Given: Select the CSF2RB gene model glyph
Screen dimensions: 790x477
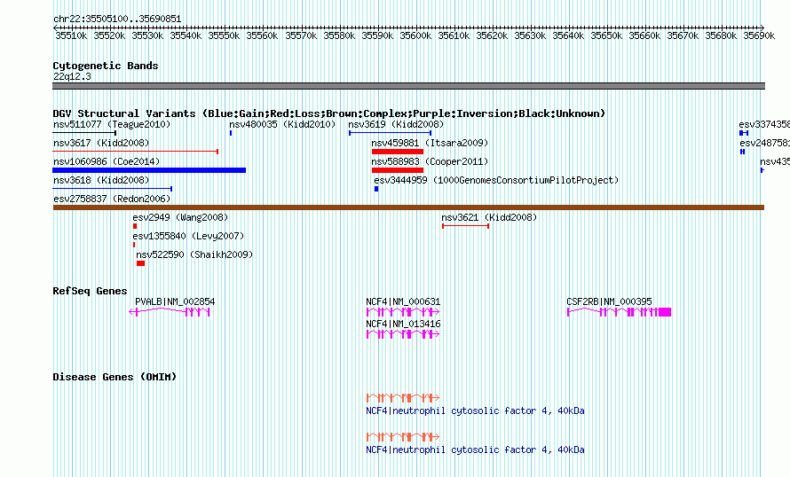Looking at the screenshot, I should tap(619, 312).
